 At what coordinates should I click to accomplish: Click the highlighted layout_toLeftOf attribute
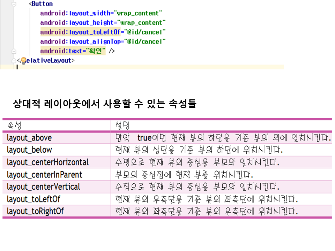(80, 32)
